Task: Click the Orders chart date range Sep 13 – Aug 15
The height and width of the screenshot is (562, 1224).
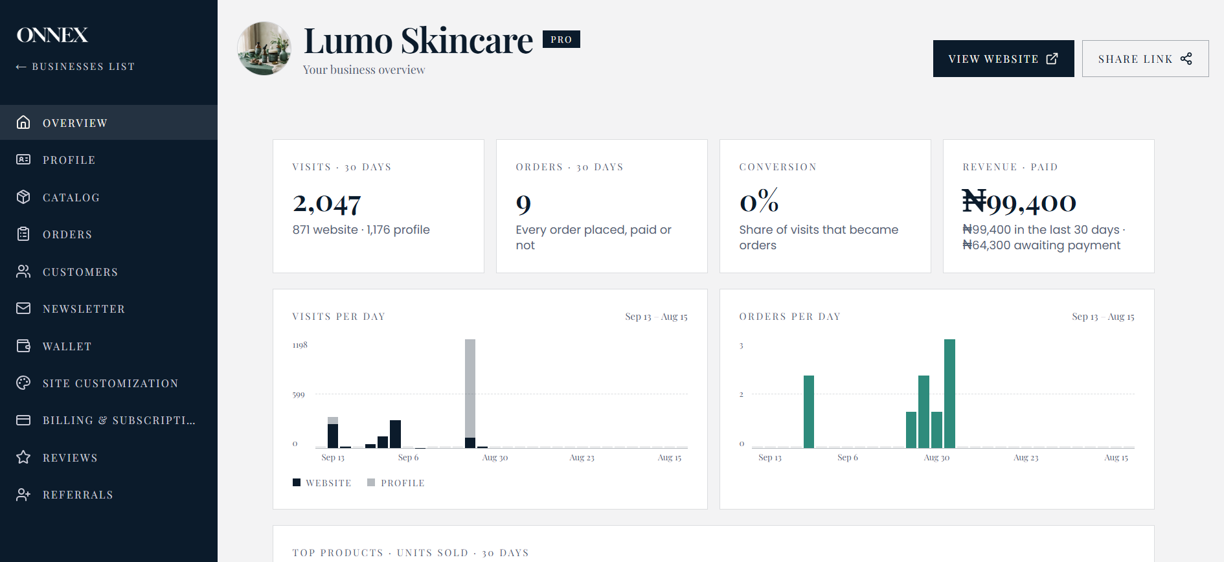Action: click(x=1104, y=317)
